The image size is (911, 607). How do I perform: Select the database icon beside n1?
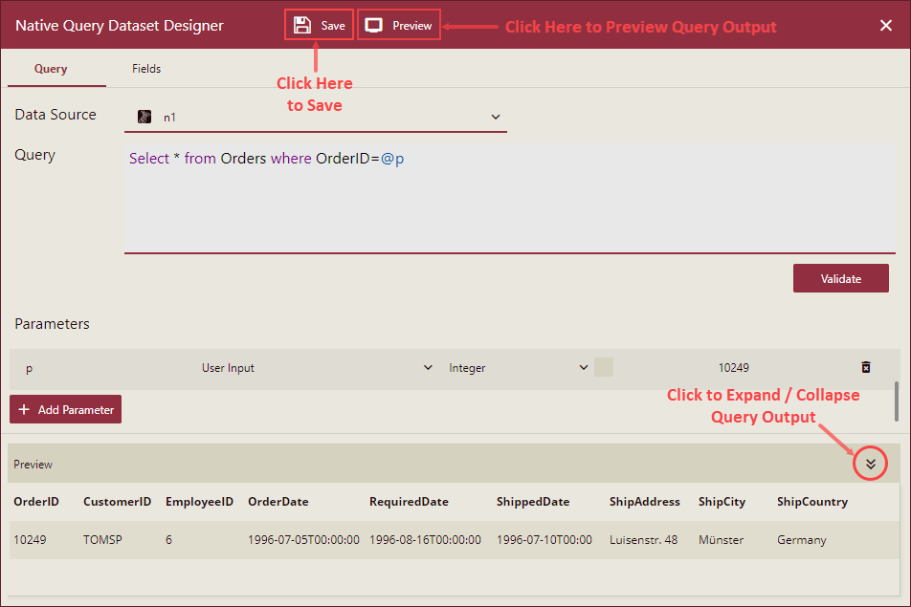point(144,117)
